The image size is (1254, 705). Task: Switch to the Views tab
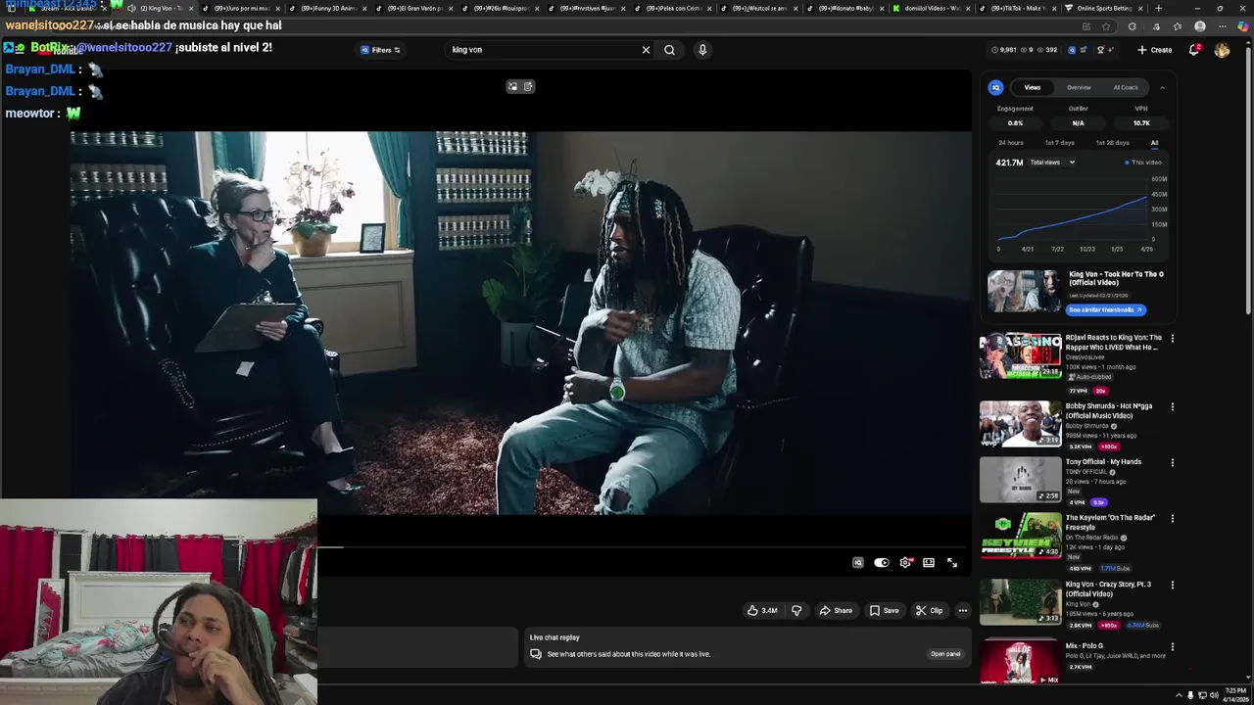(1033, 87)
